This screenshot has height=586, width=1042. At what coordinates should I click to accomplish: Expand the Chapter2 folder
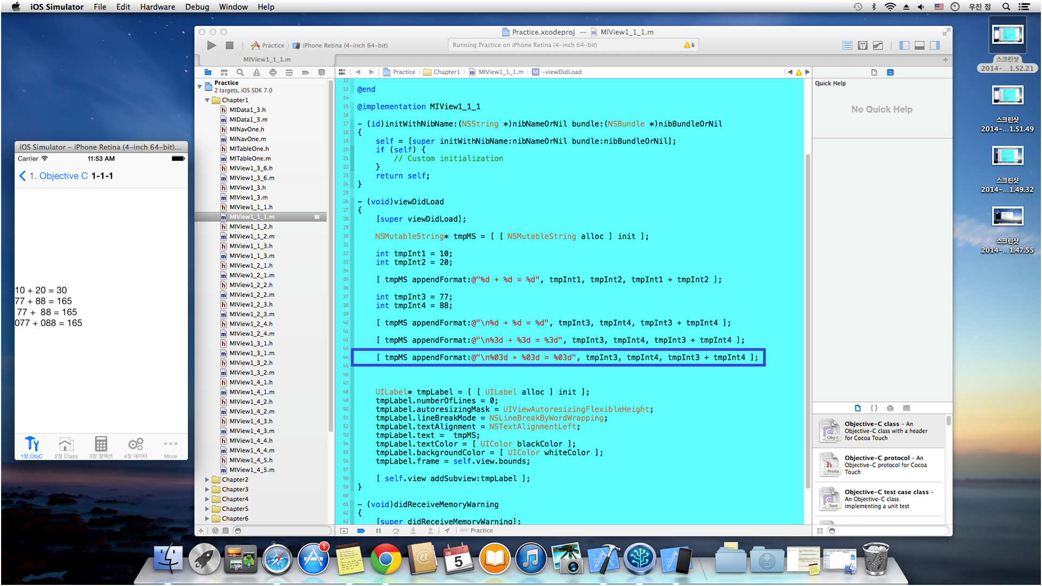pyautogui.click(x=207, y=480)
